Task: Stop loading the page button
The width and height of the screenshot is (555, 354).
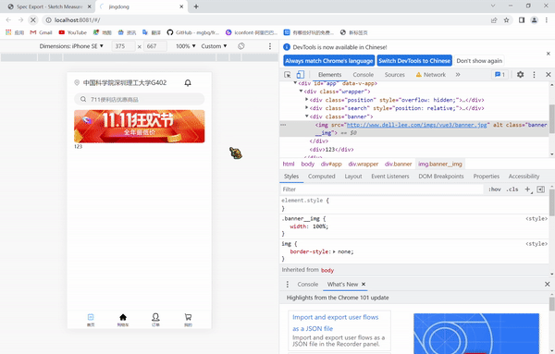Action: 33,20
